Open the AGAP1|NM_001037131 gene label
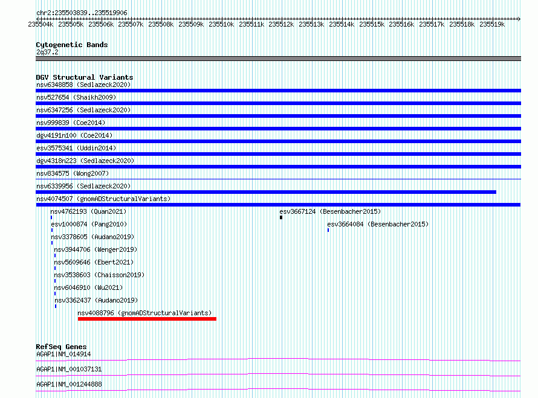Screen dimensions: 538x398 [69, 369]
